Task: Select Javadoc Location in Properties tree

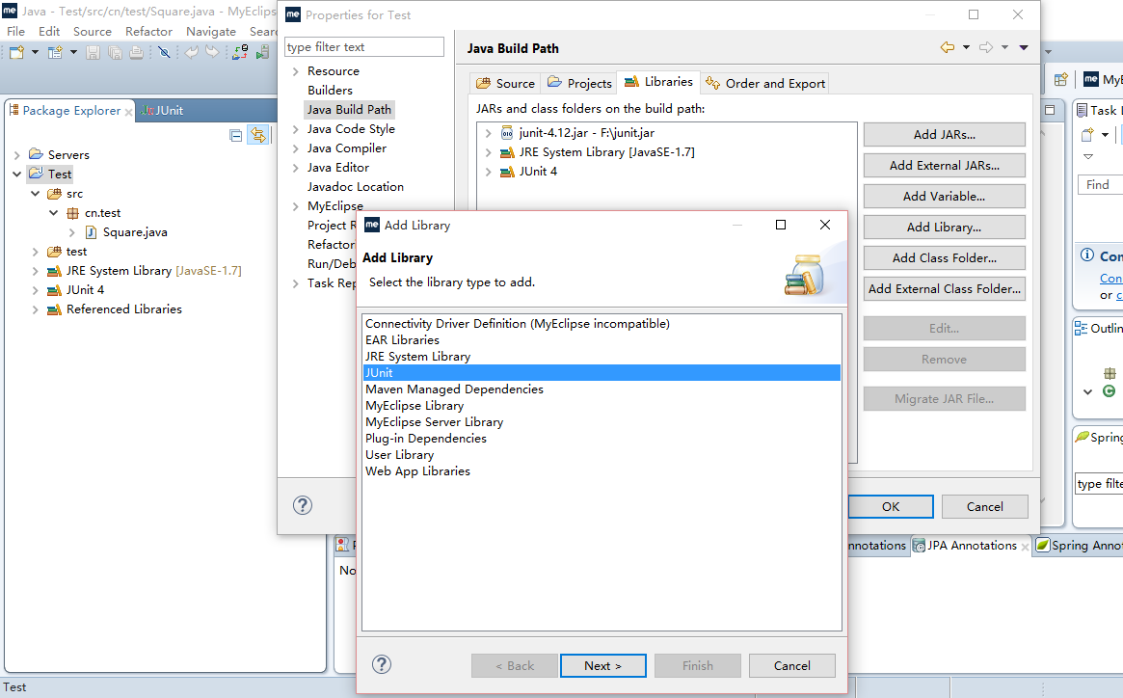Action: (x=356, y=187)
